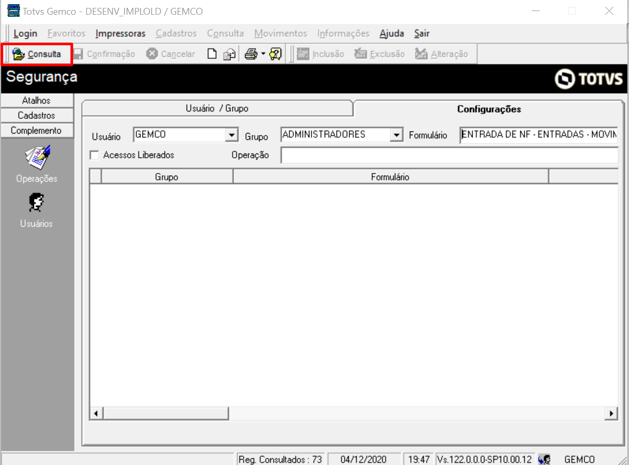Open the Movimentos menu
Viewport: 629px width, 465px height.
280,33
